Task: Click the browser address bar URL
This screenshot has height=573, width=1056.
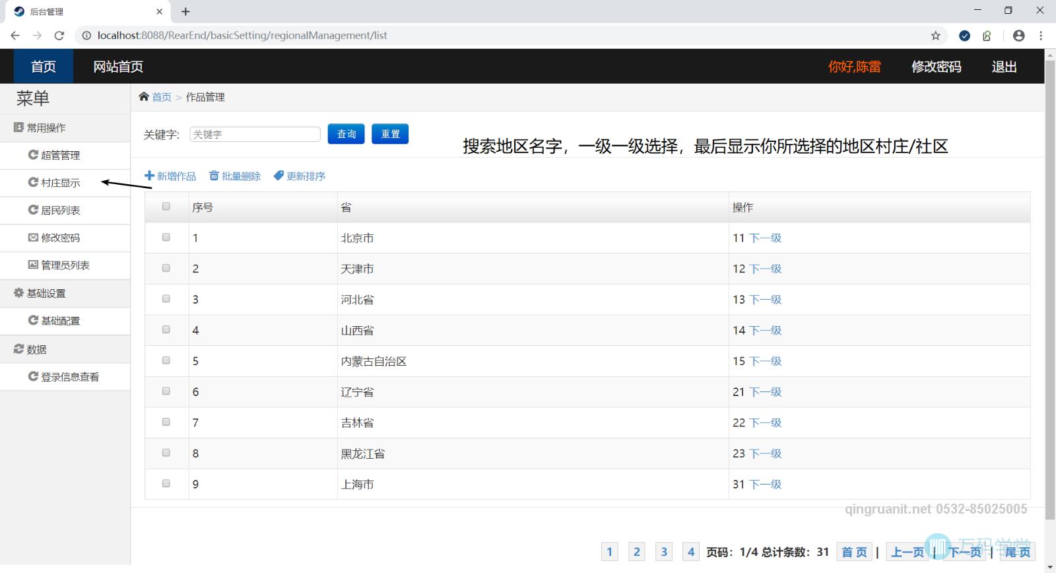Action: click(242, 36)
